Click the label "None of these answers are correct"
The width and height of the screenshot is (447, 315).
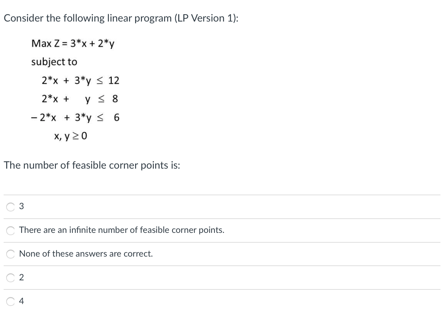(85, 254)
